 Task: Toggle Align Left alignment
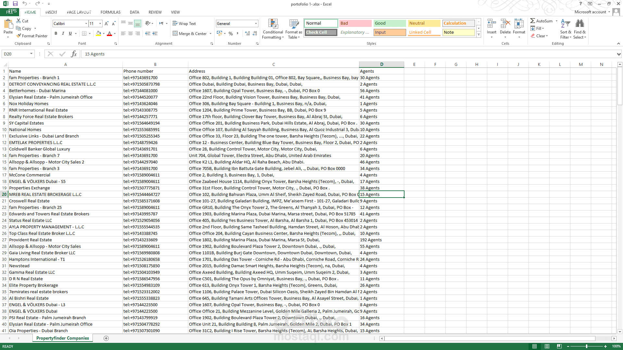point(123,33)
